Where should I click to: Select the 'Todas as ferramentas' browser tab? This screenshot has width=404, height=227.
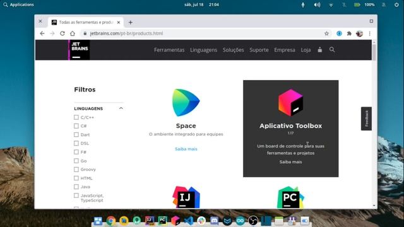[86, 23]
